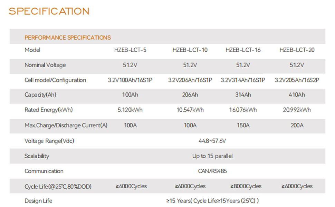
Task: Click the SPECIFICATION page heading
Action: (x=49, y=11)
